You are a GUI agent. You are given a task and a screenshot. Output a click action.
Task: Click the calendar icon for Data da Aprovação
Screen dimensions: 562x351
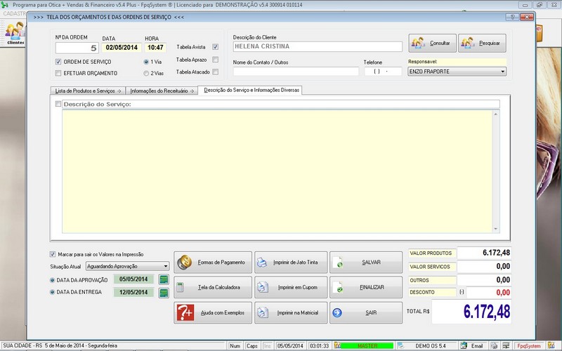point(164,279)
